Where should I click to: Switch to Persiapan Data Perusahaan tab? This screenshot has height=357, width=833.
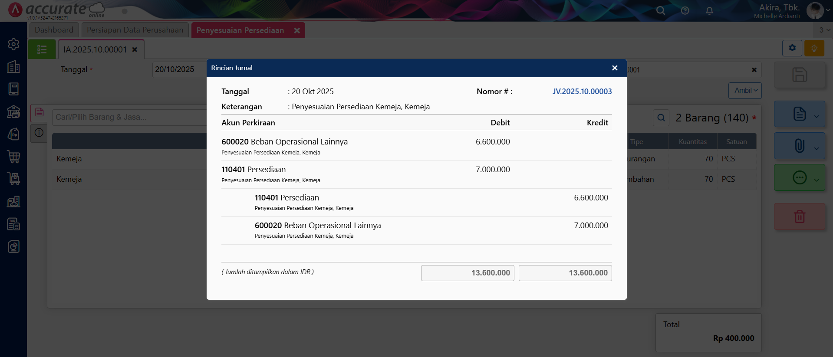click(x=135, y=30)
